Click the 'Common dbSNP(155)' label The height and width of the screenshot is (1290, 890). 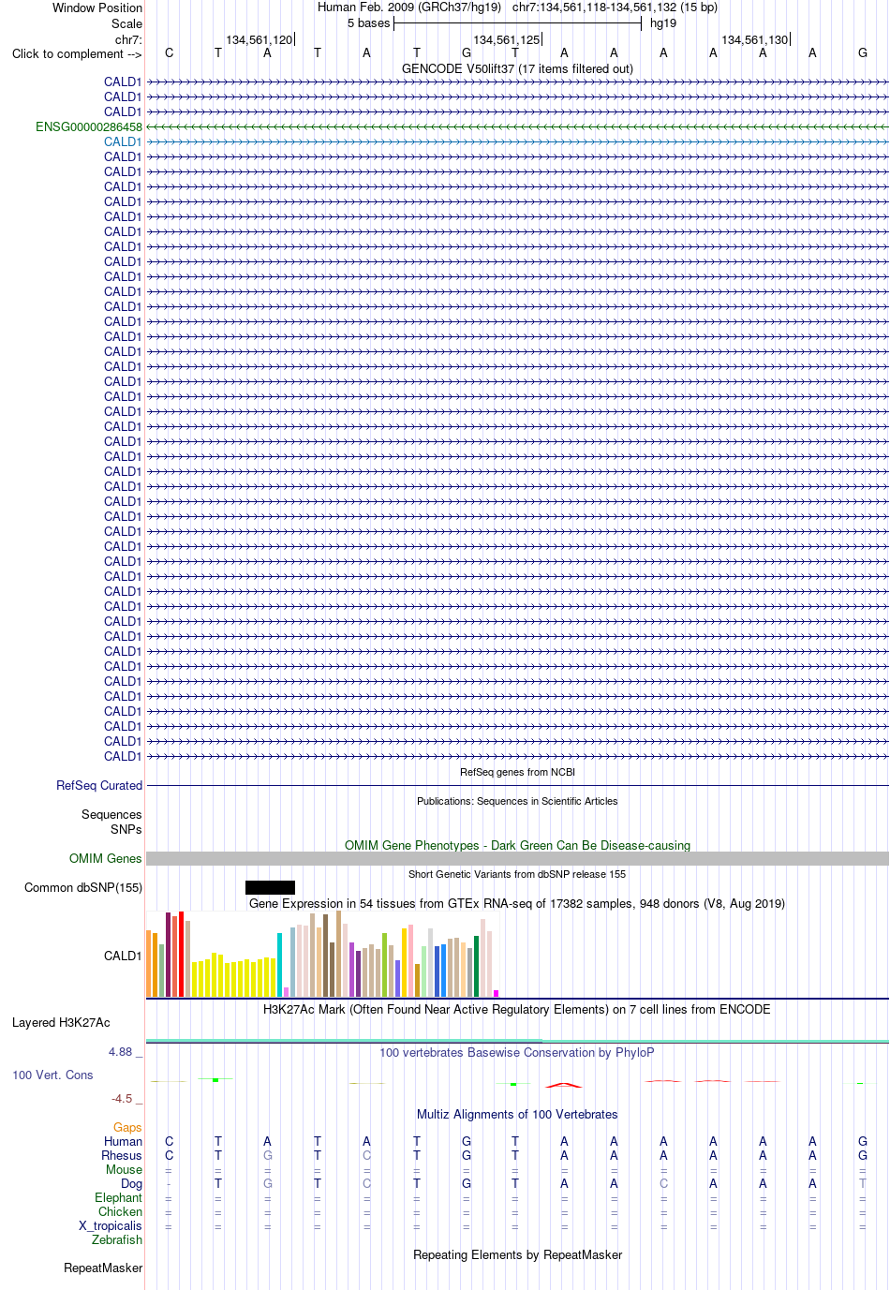[x=83, y=887]
